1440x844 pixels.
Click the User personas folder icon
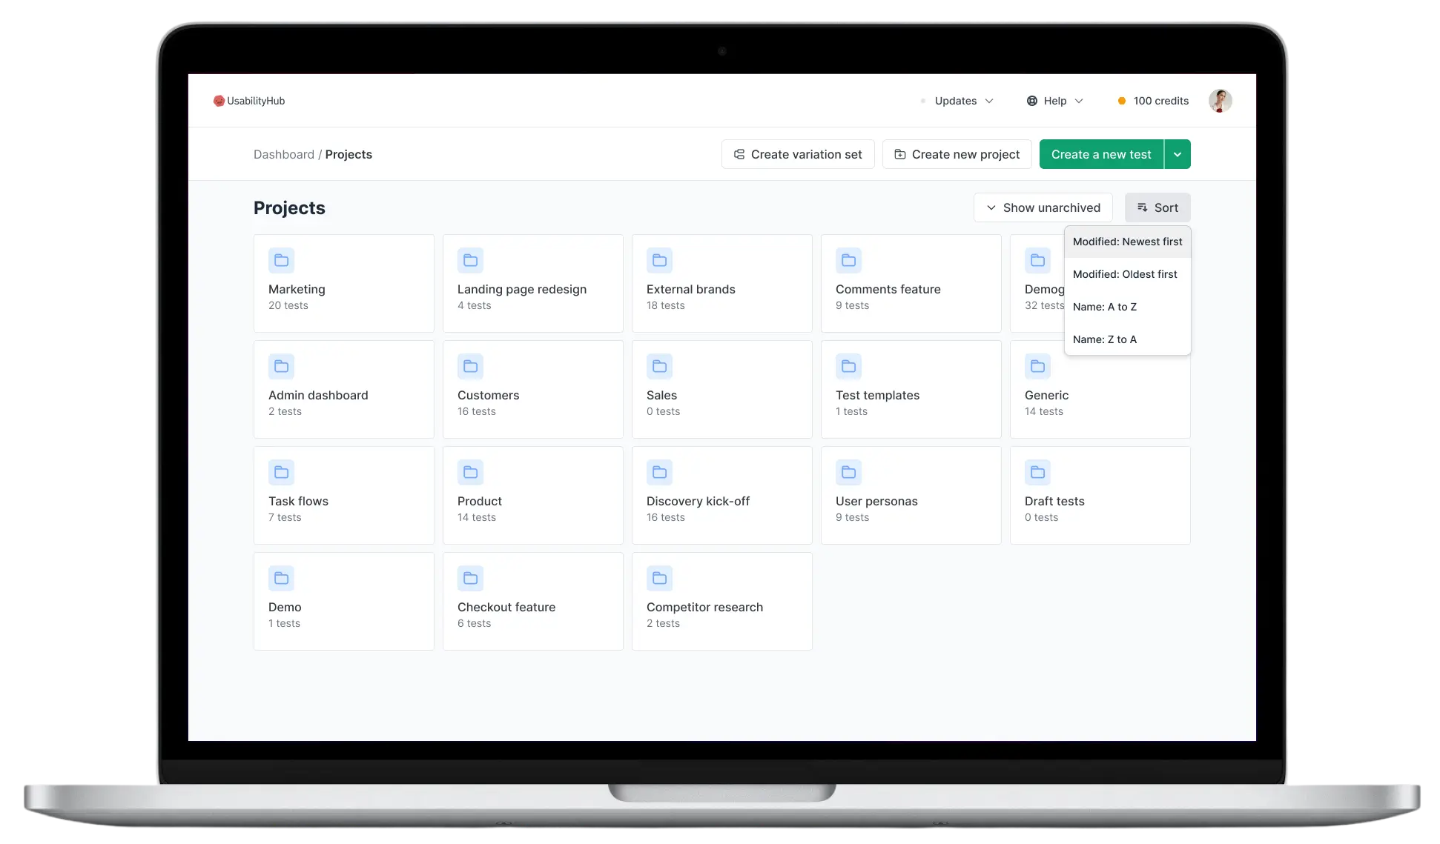848,472
